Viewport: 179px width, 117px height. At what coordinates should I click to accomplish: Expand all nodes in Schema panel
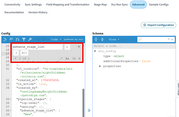(96, 40)
